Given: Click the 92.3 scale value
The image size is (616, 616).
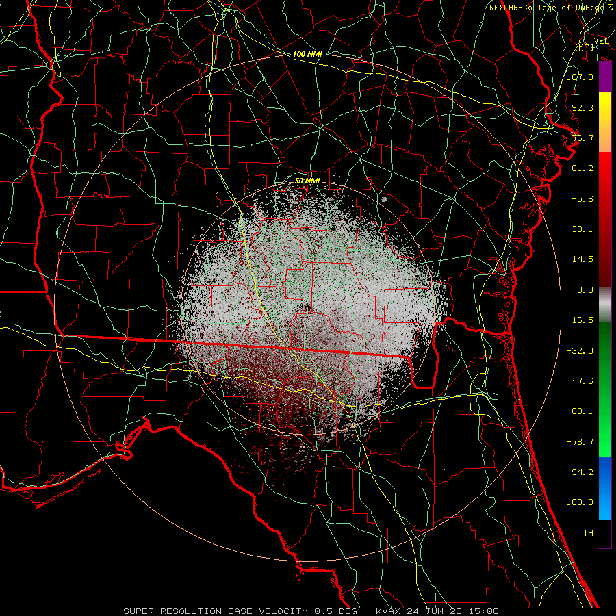Looking at the screenshot, I should pos(582,107).
